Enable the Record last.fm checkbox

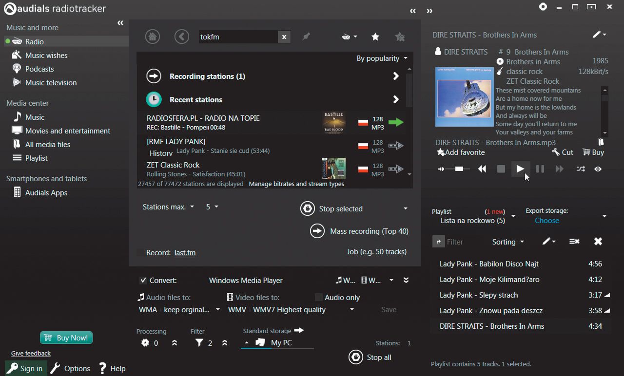pyautogui.click(x=140, y=253)
